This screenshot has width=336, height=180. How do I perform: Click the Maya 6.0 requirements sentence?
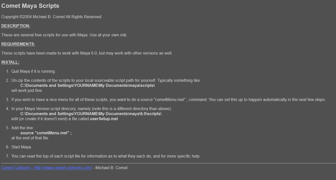pos(87,53)
